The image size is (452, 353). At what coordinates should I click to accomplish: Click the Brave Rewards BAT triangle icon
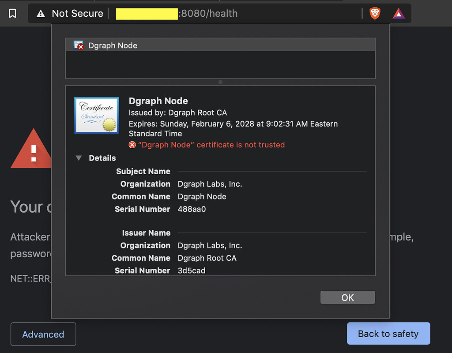(x=398, y=13)
